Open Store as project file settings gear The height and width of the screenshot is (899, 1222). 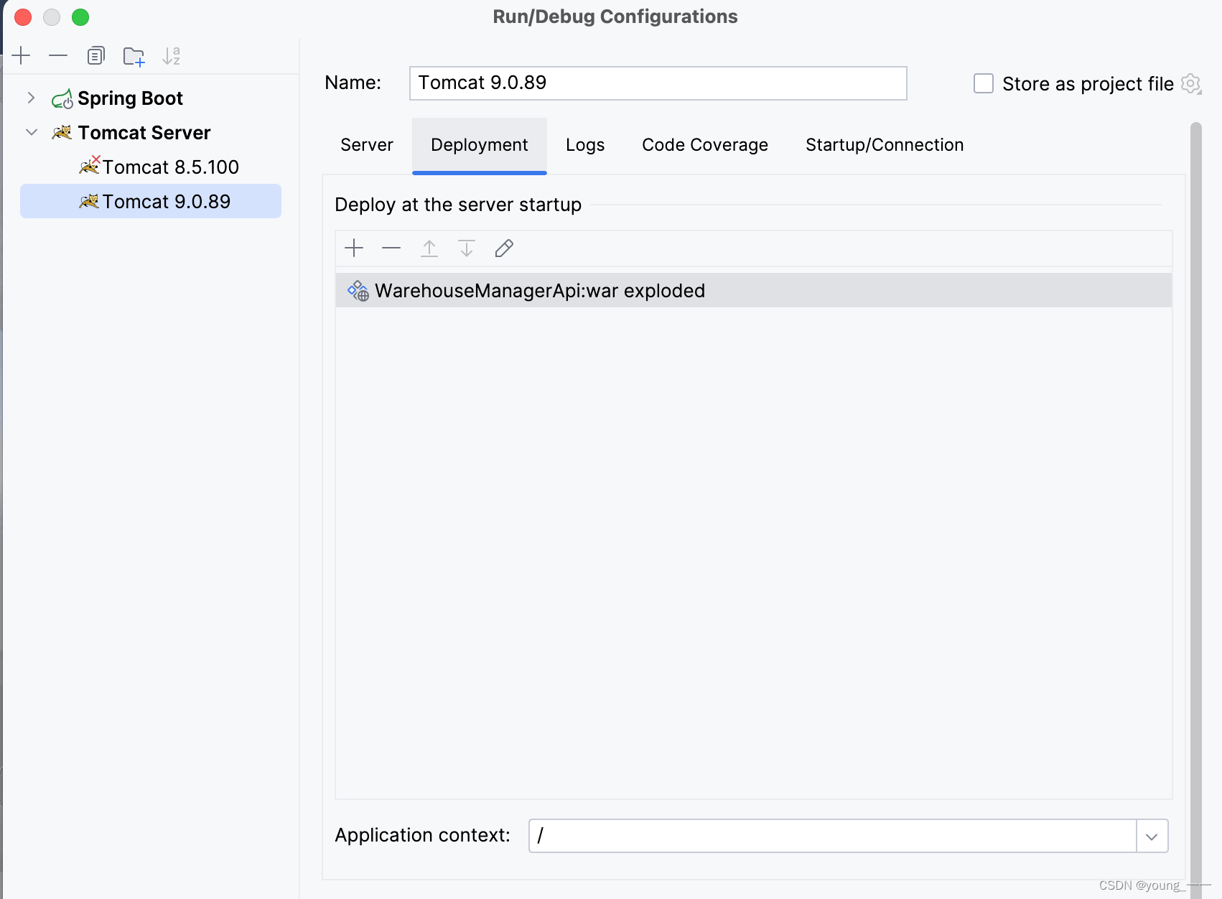pyautogui.click(x=1190, y=84)
